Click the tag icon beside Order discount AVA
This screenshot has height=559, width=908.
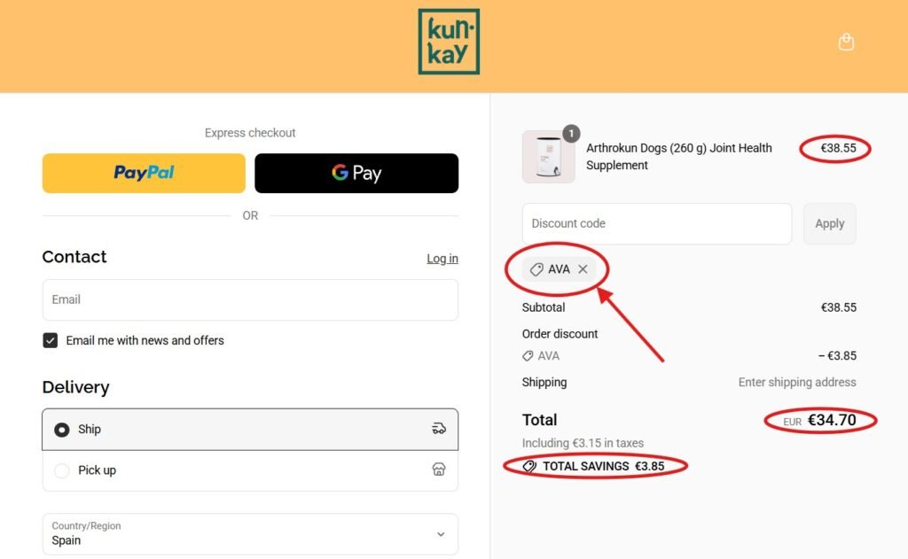[x=528, y=356]
